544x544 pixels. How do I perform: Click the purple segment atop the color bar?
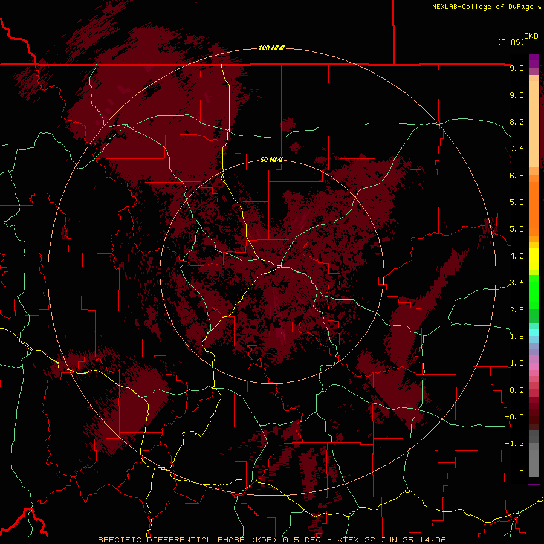(534, 60)
